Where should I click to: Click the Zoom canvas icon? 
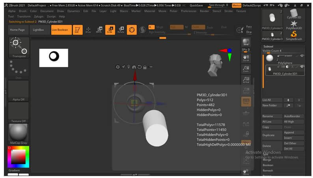(246, 69)
